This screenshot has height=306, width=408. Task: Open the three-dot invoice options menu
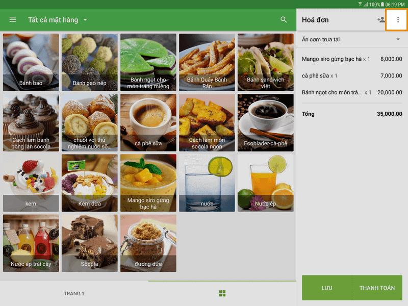398,20
